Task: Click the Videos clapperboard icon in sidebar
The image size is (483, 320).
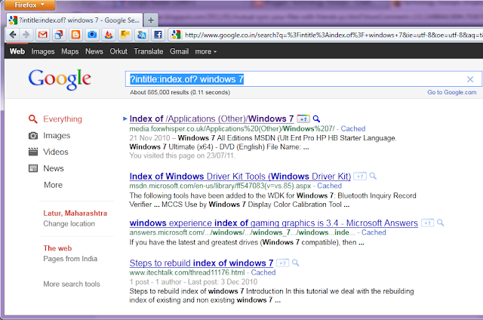Action: (33, 152)
